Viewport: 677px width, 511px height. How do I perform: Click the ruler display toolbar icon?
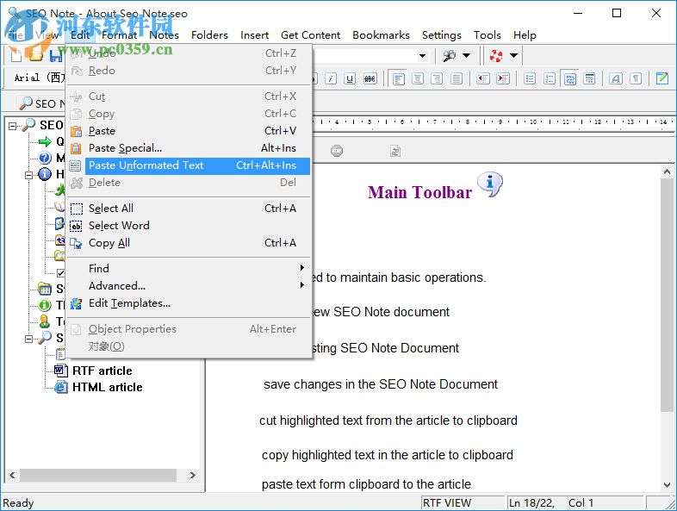click(589, 78)
